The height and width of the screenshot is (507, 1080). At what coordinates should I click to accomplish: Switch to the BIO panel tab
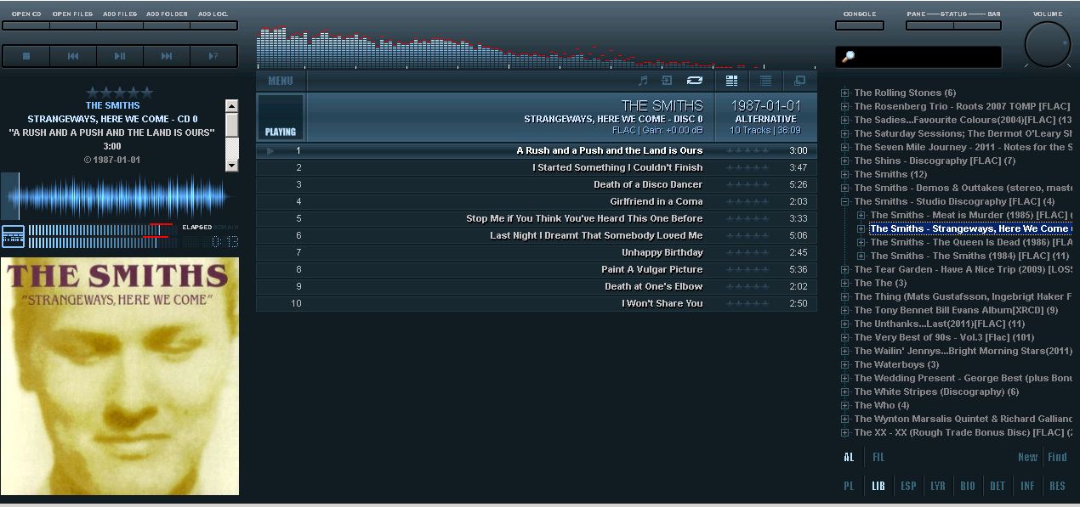pos(968,486)
